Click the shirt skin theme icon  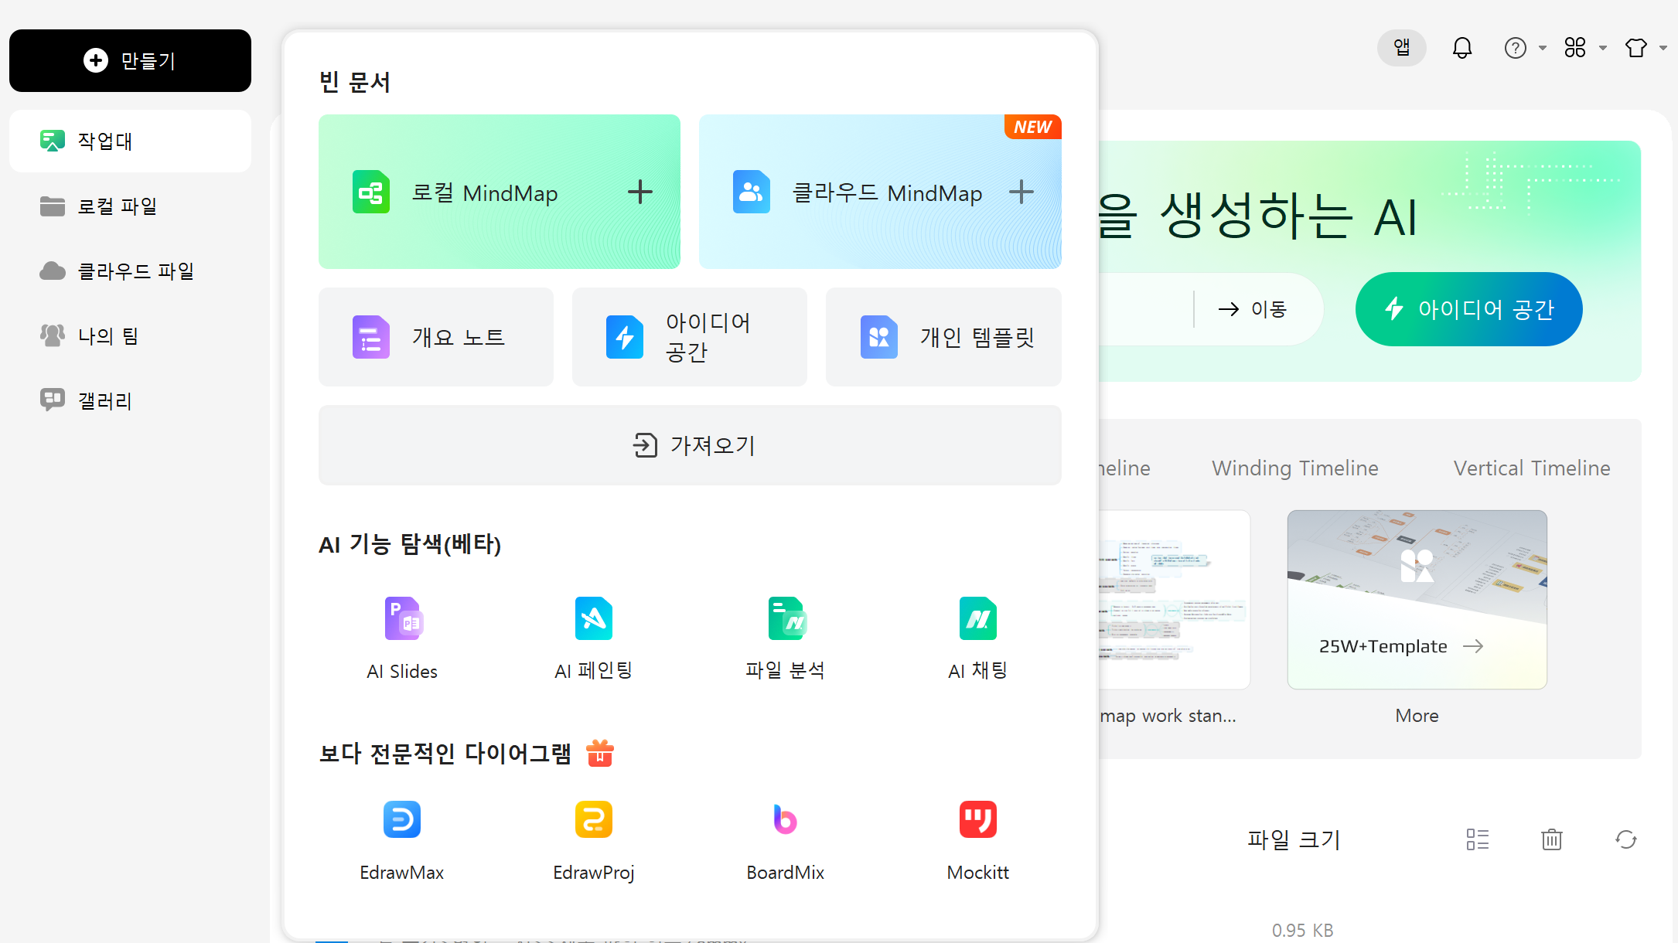tap(1636, 48)
